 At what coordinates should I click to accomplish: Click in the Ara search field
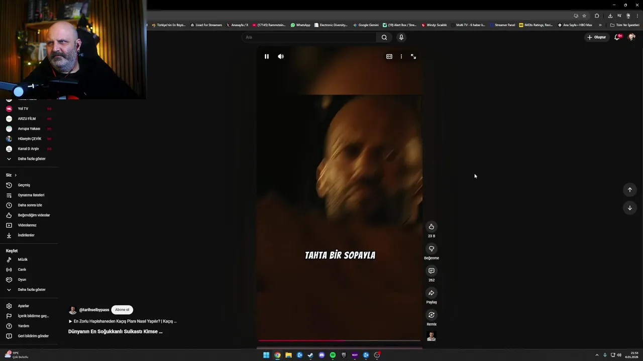(309, 37)
